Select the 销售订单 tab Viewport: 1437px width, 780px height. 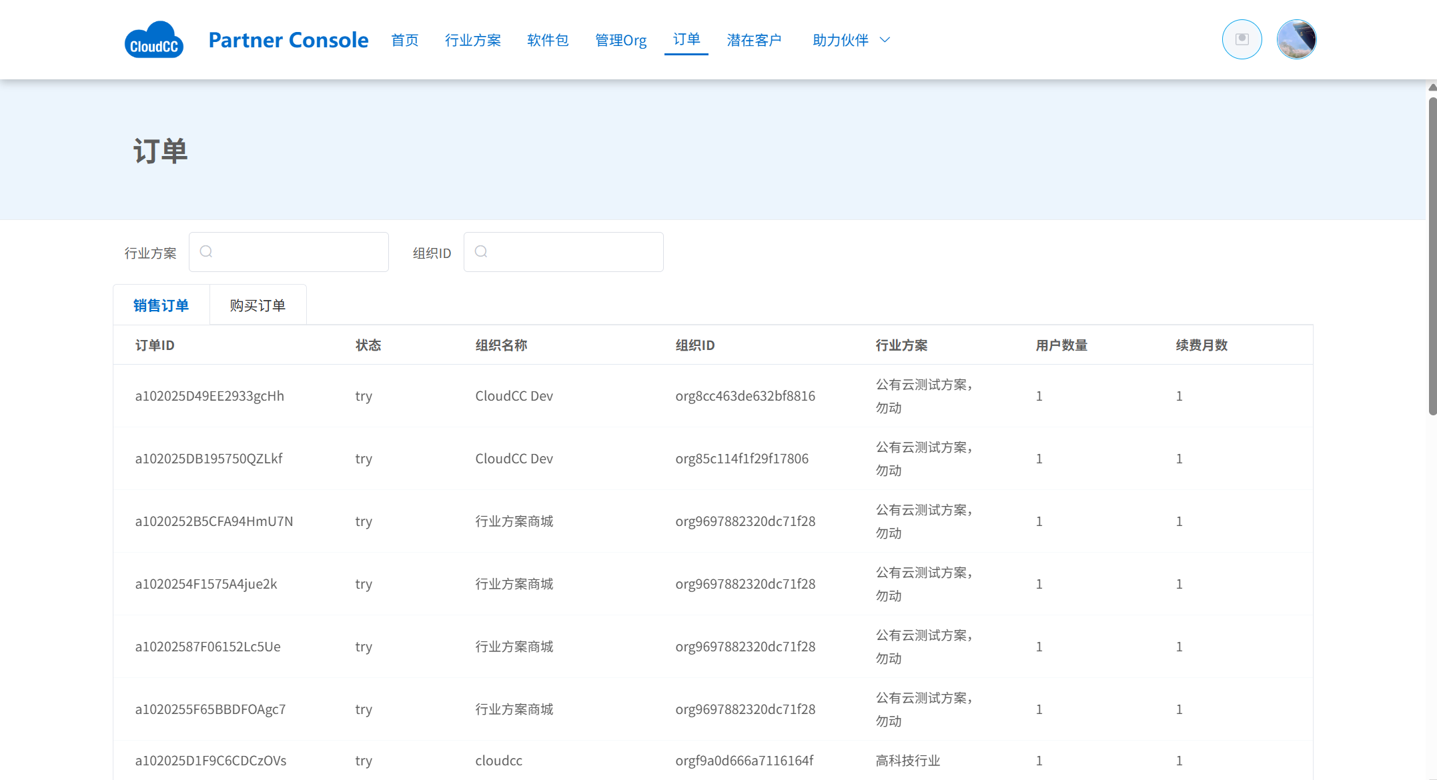pyautogui.click(x=161, y=305)
